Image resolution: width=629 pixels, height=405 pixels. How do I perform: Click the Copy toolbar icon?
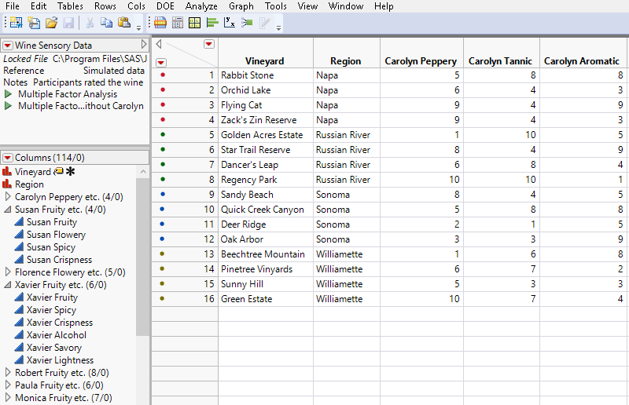[106, 23]
